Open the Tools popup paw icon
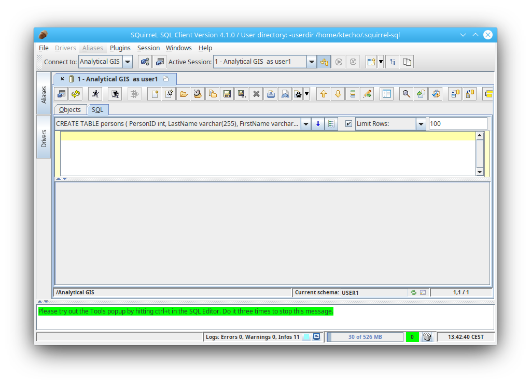The image size is (531, 385). tap(298, 94)
